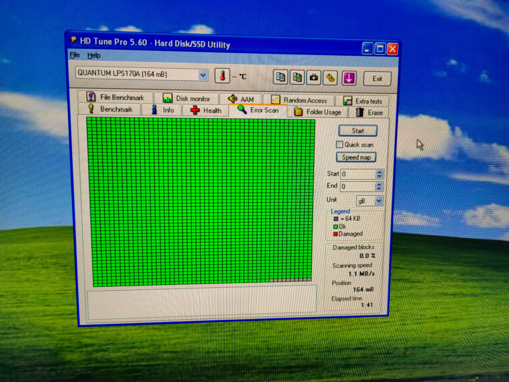Screen dimensions: 509x382
Task: Click the Start scan button
Action: tap(358, 131)
